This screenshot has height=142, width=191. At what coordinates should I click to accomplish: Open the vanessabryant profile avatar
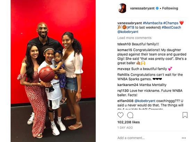122,8
